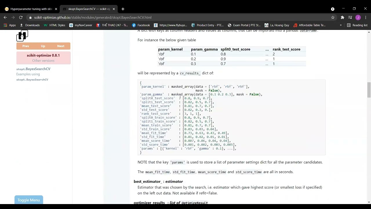Screen dimensions: 371x209
Task: Close the Hyperparameter tuning tab
Action: coord(56,9)
